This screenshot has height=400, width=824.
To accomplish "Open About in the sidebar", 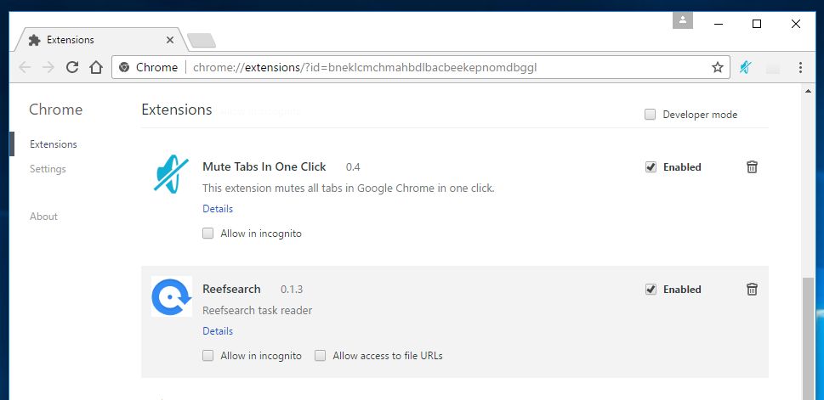I will (43, 217).
